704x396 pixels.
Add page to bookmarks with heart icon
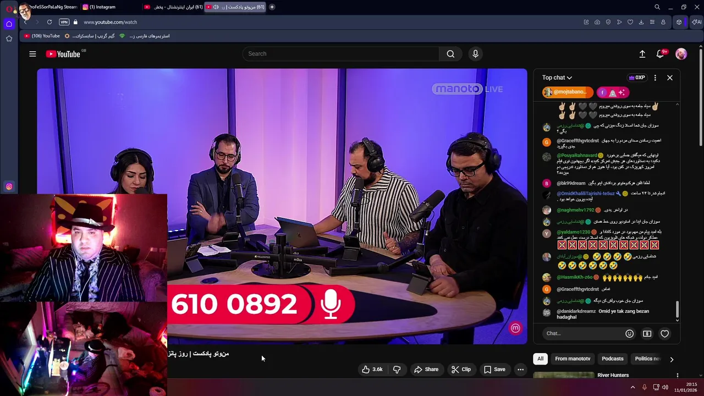click(x=630, y=22)
